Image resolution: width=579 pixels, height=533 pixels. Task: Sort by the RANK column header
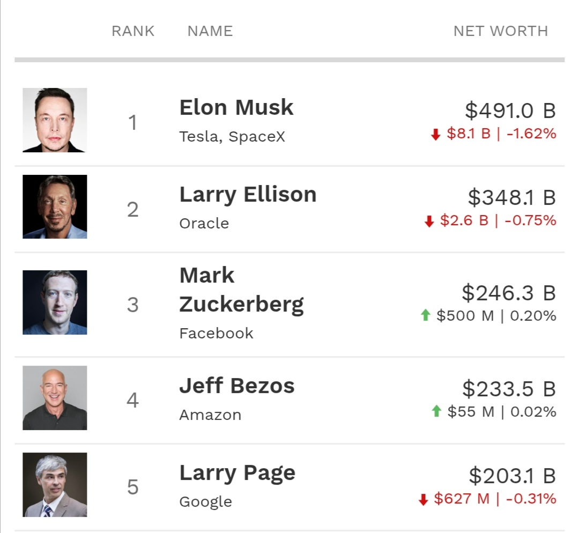[133, 31]
